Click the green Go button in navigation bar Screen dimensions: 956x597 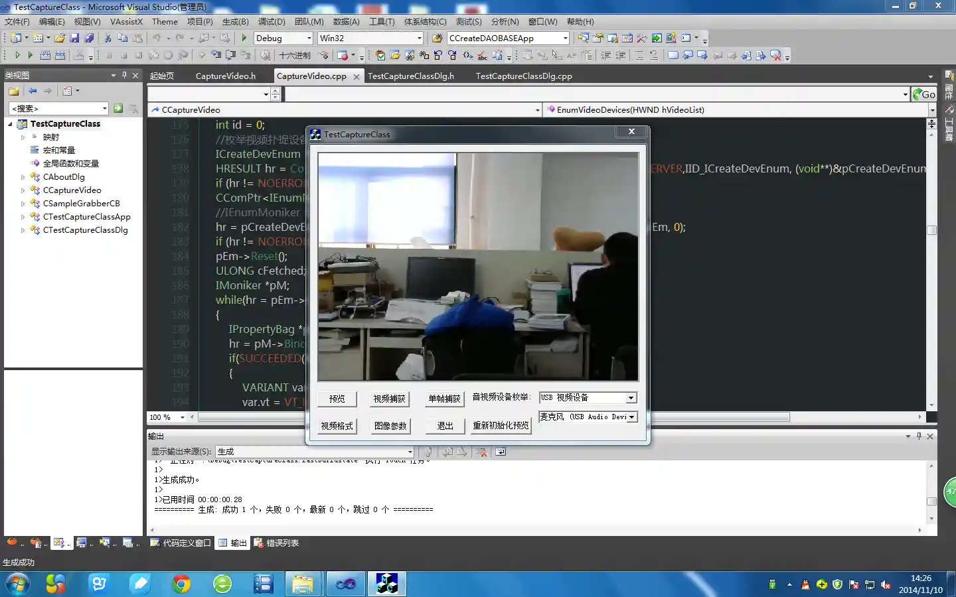pyautogui.click(x=923, y=94)
